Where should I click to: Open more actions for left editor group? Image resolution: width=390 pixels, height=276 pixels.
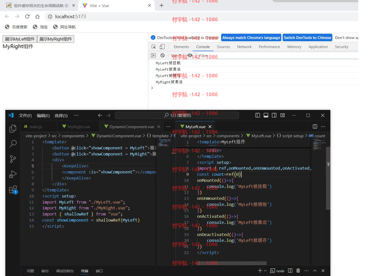tap(168, 126)
